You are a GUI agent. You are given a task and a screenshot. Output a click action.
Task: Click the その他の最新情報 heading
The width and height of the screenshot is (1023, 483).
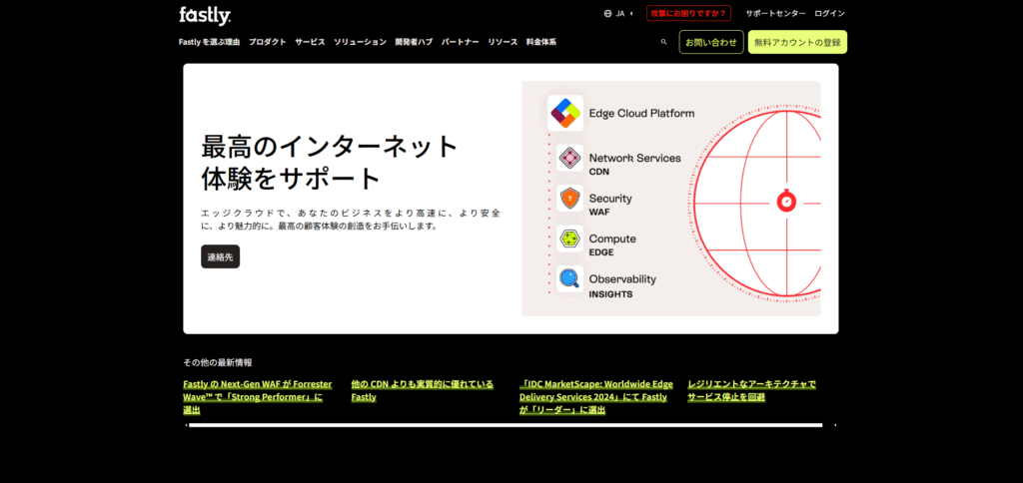[217, 362]
